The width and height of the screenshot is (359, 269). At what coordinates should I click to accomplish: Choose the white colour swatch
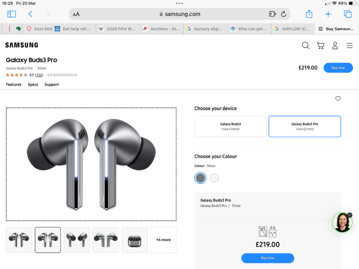214,178
